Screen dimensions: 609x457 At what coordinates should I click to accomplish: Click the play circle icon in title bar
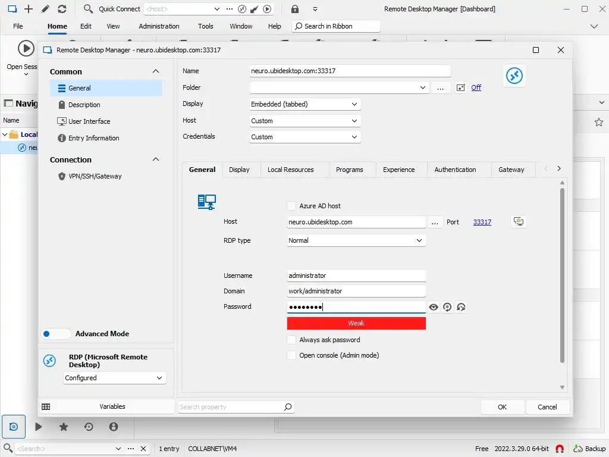(x=267, y=8)
